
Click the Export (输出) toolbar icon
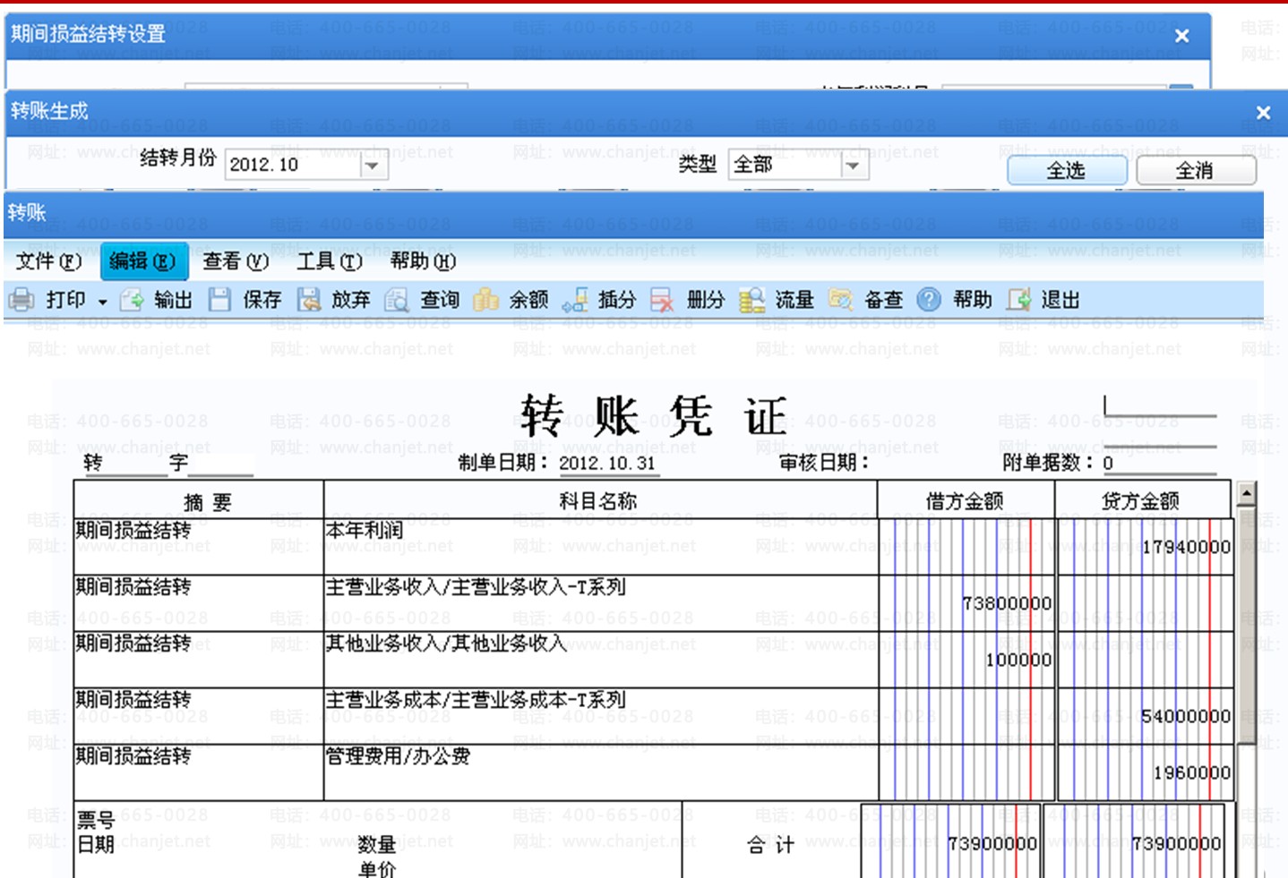[132, 300]
